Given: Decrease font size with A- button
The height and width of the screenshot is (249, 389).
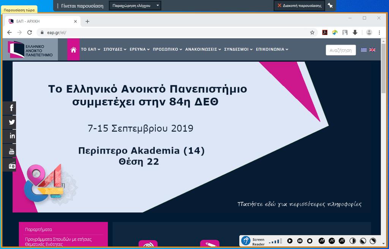Looking at the screenshot, I should coord(332,241).
